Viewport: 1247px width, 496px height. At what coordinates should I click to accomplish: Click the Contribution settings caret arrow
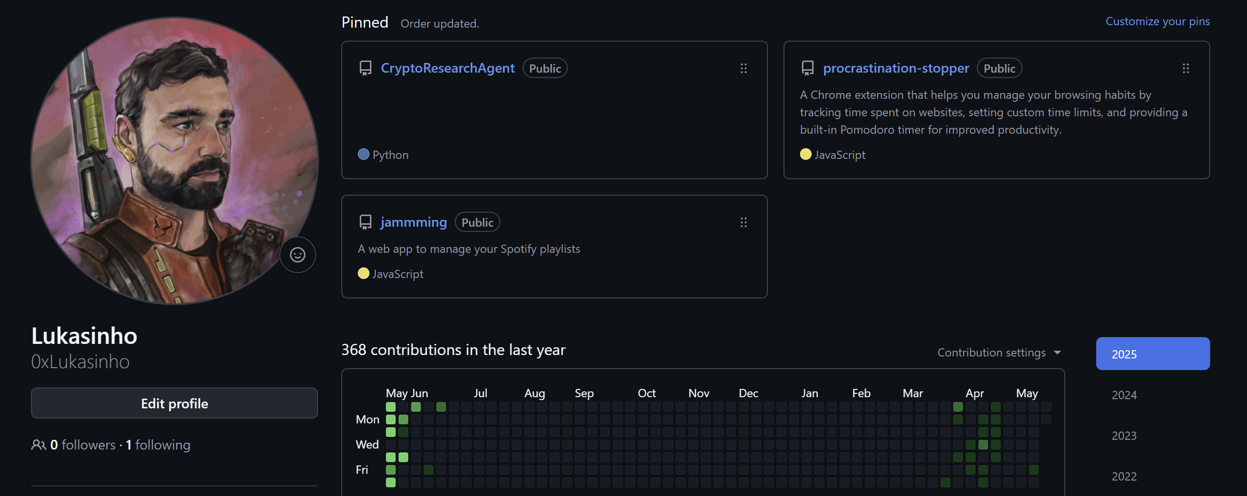tap(1057, 353)
